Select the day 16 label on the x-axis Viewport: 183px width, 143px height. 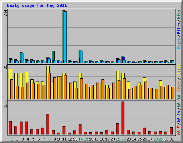pos(91,139)
